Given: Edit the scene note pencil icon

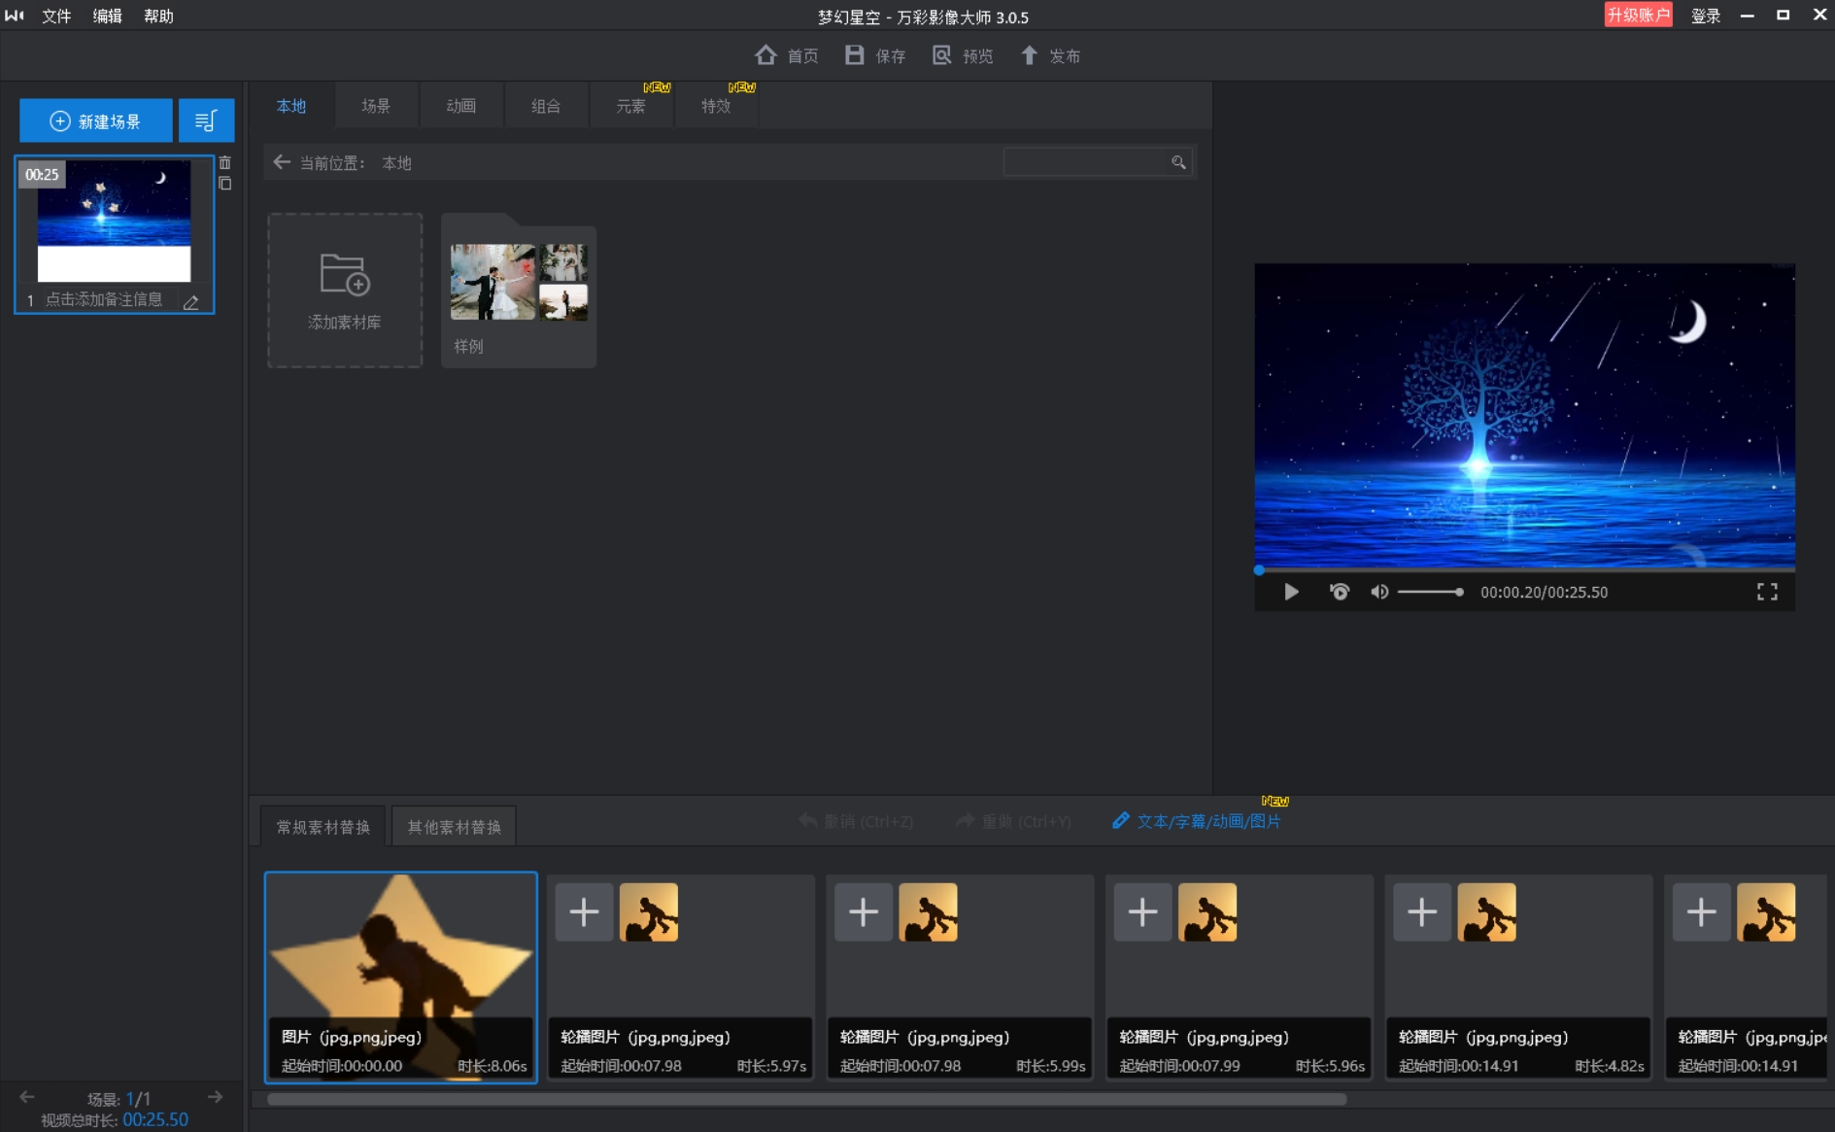Looking at the screenshot, I should pyautogui.click(x=191, y=302).
